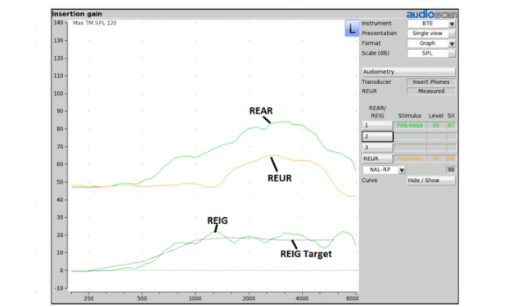Click the empty test 3 stimulus cell
Viewport: 513px width, 307px height.
[x=410, y=148]
